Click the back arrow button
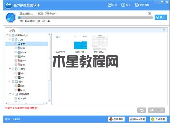This screenshot has height=123, width=170. pos(142,110)
